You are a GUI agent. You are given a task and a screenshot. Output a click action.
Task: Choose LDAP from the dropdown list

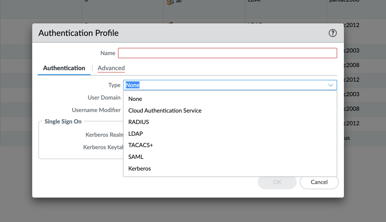[x=136, y=134]
